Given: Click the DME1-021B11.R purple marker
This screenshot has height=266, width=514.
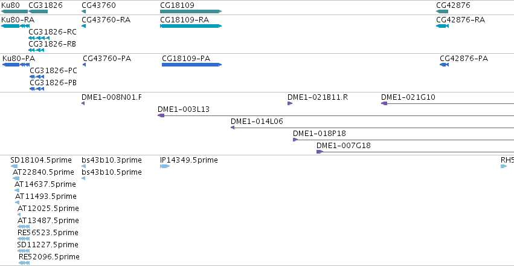Looking at the screenshot, I should 290,103.
